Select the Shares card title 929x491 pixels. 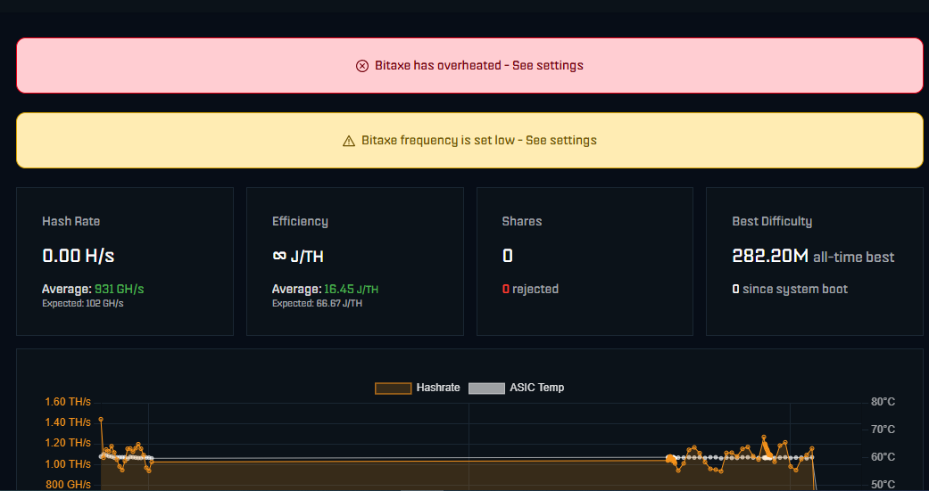522,221
